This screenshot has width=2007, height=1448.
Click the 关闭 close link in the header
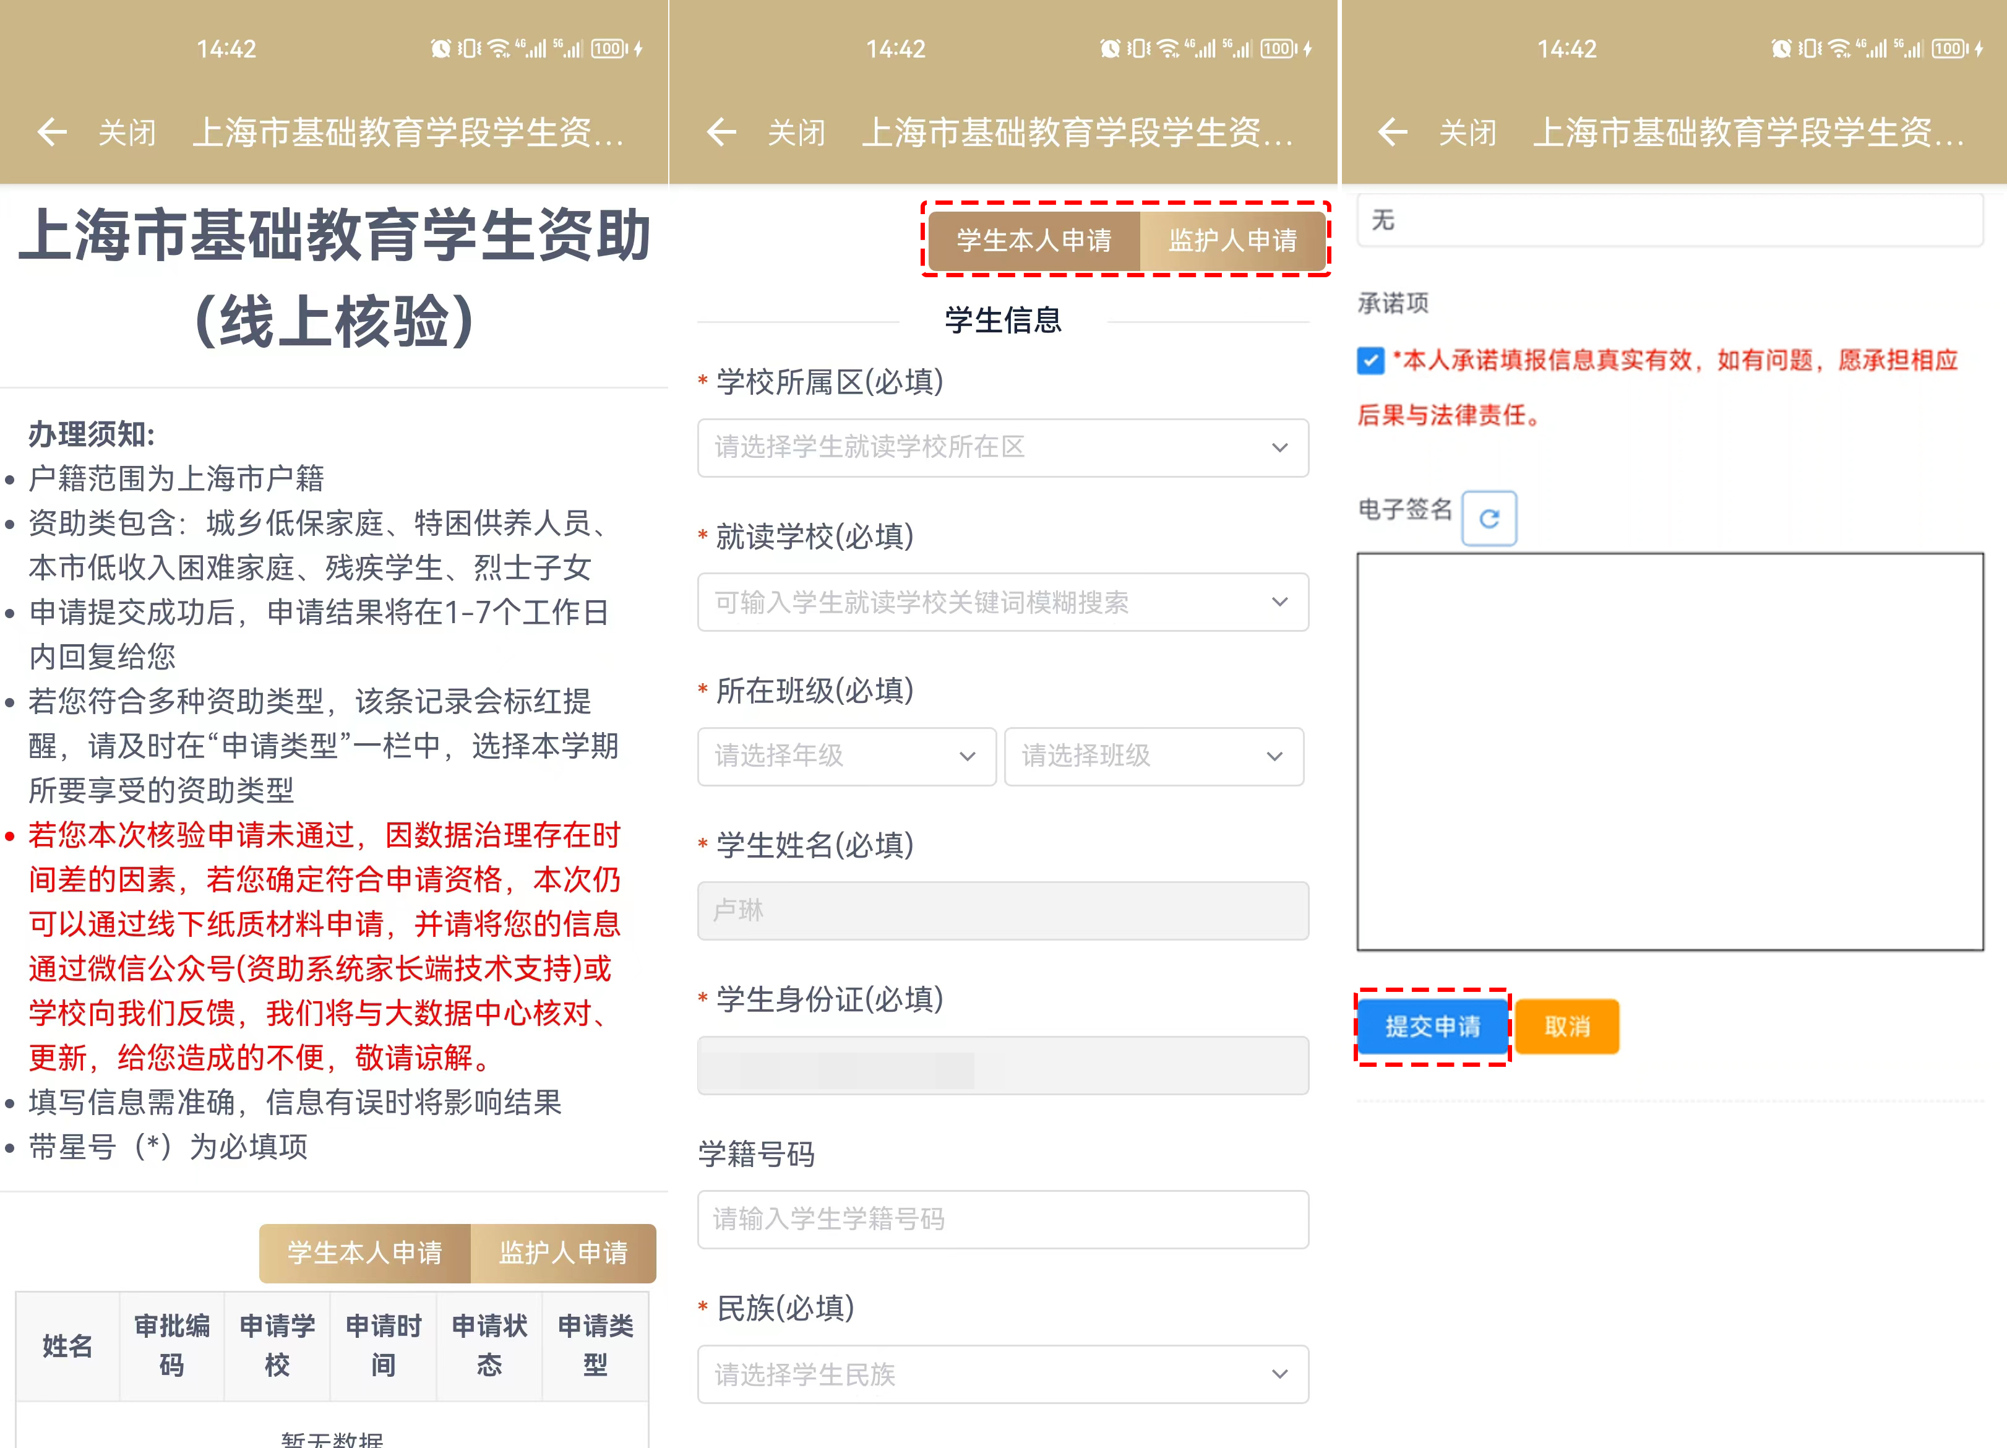[x=127, y=133]
